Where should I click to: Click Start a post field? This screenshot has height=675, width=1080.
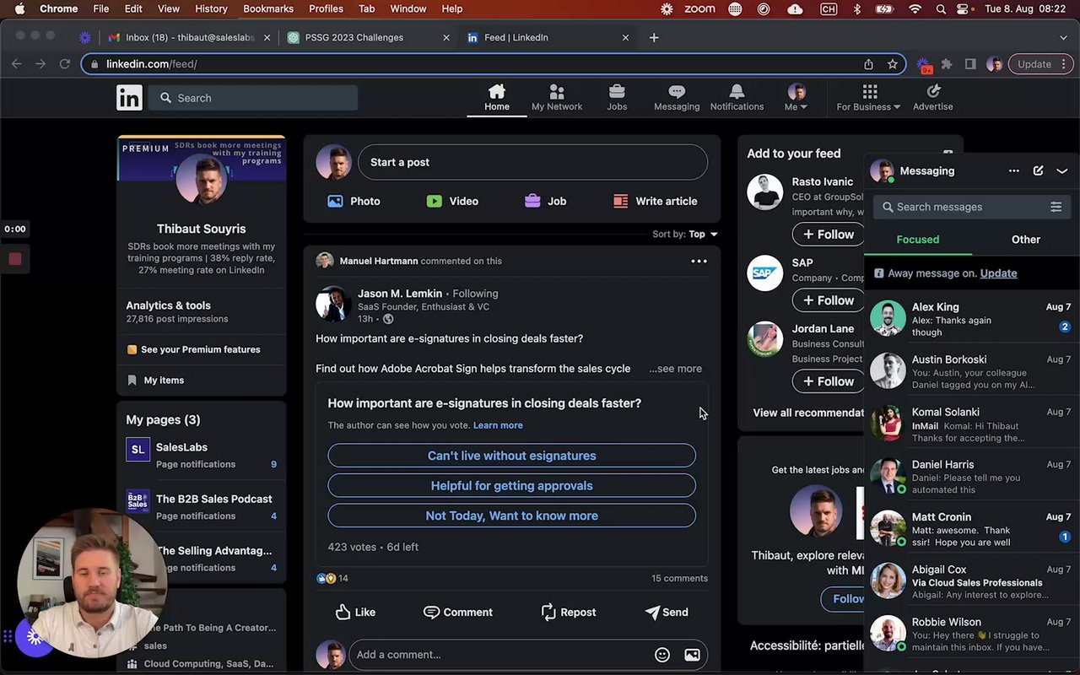click(532, 162)
